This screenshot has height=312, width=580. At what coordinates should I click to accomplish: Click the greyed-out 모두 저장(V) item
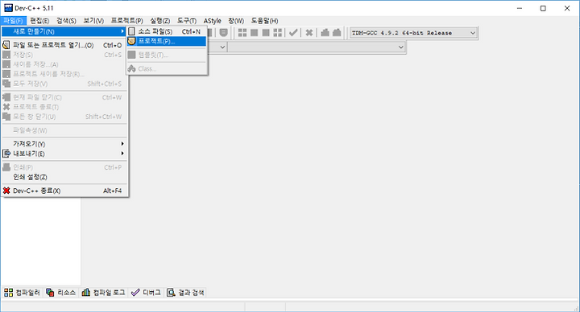(x=64, y=84)
